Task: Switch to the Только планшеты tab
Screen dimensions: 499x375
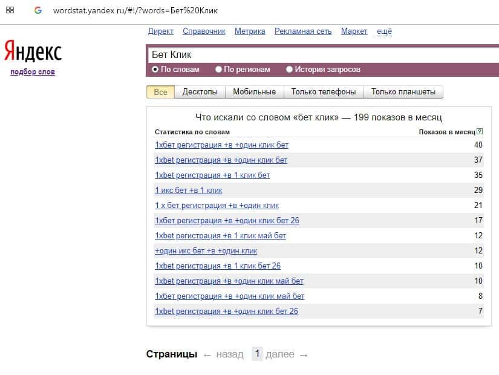Action: coord(403,92)
